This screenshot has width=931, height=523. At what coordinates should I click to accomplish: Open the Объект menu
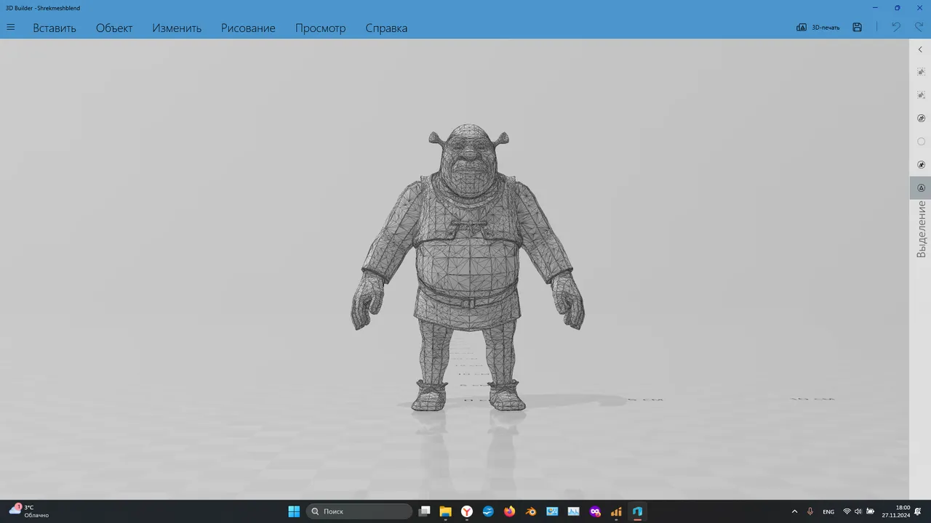point(113,28)
